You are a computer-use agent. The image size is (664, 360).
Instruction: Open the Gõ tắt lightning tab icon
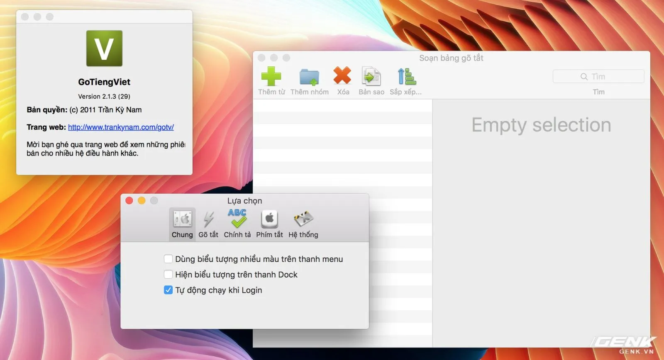[x=208, y=219]
